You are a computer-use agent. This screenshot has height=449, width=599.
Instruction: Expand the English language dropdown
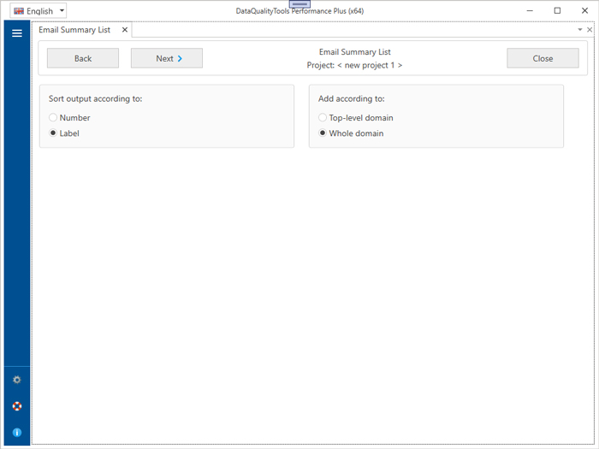(62, 11)
